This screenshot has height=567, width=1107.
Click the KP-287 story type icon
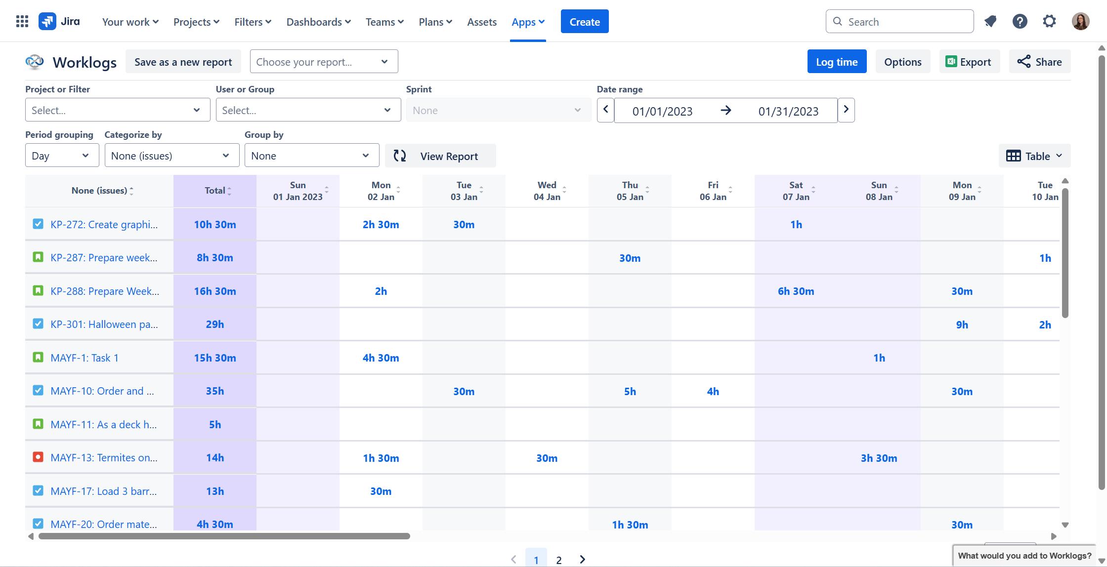coord(38,257)
